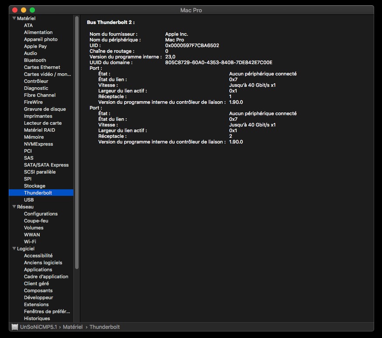Screen dimensions: 382x338
Task: Select Apple Pay in the sidebar
Action: pyautogui.click(x=35, y=46)
